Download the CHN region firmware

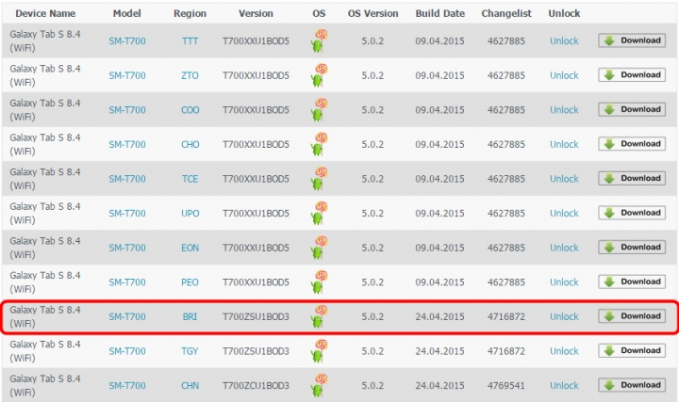pyautogui.click(x=632, y=385)
